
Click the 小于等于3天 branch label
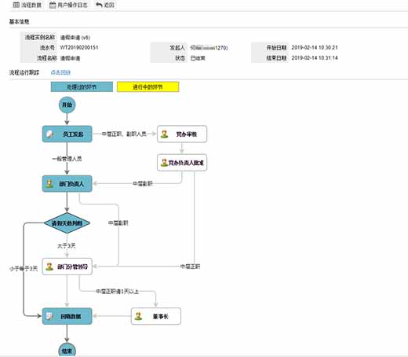[x=24, y=268]
